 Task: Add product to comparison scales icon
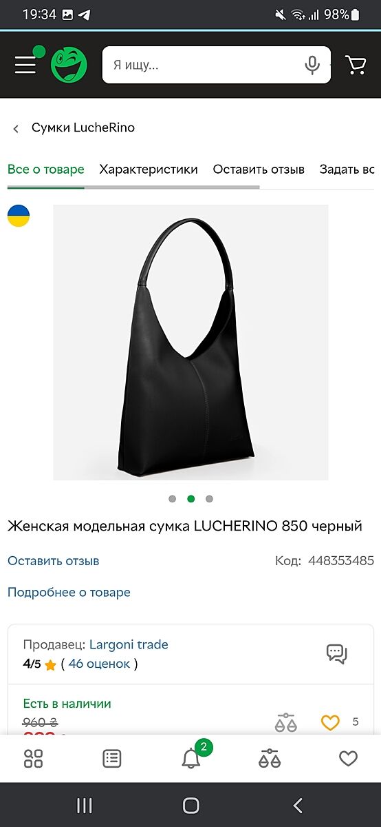click(x=285, y=722)
